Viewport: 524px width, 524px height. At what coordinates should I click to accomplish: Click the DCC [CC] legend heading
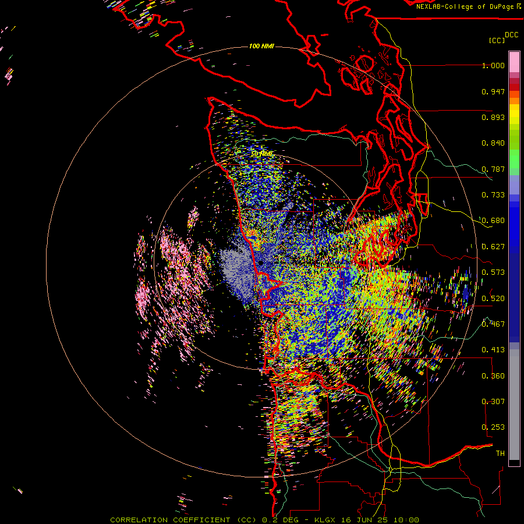(x=503, y=37)
